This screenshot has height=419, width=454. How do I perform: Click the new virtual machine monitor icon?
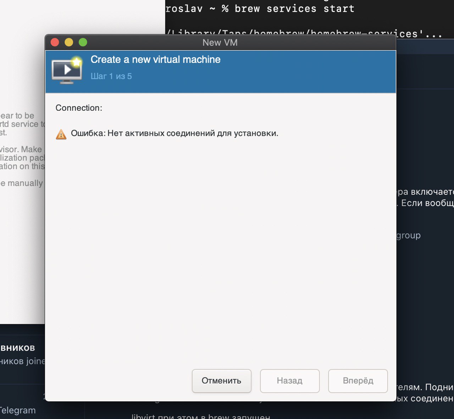[67, 70]
